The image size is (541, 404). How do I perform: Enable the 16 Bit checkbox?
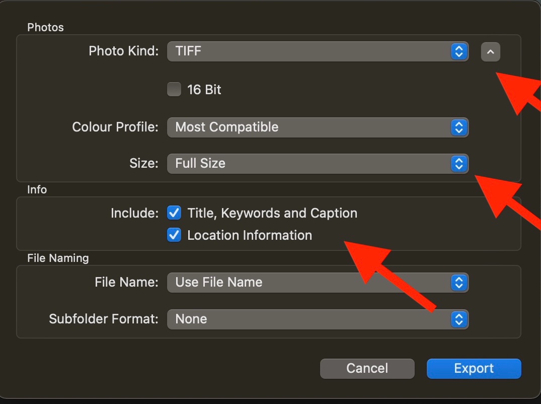click(174, 90)
